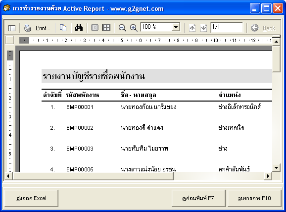Click the page number field showing 1/1
This screenshot has width=286, height=212.
pos(227,27)
